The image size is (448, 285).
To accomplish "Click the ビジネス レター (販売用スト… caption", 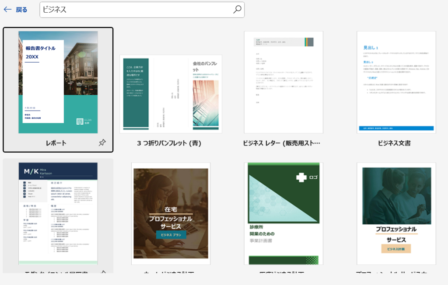I will coord(282,143).
